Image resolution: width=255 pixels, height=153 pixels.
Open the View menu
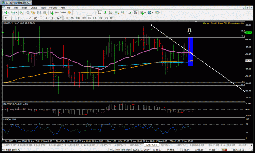tap(16, 7)
